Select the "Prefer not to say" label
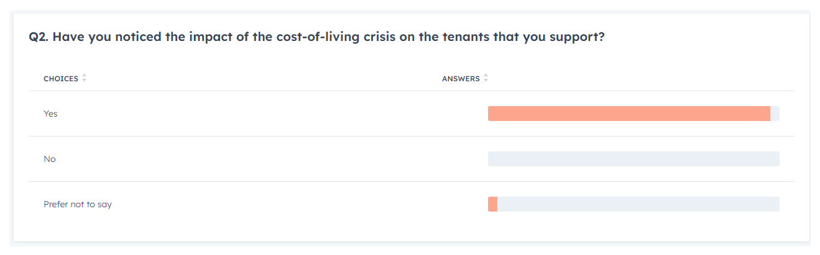Image resolution: width=820 pixels, height=255 pixels. pyautogui.click(x=78, y=204)
